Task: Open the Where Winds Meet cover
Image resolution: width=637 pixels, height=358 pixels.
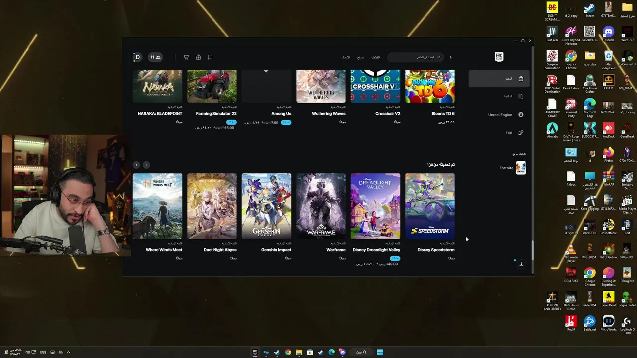Action: (157, 206)
